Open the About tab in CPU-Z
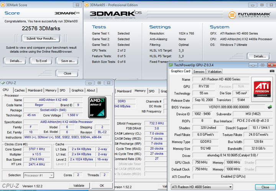276x191 pixels. [91, 90]
